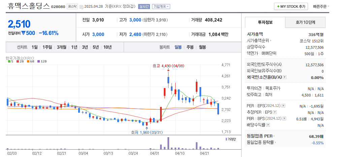
Task: Open the 빠른주문 dropdown
Action: point(321,6)
